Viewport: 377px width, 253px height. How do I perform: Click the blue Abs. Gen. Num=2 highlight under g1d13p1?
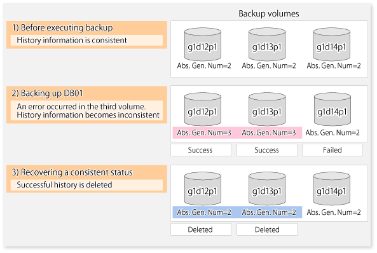tap(270, 212)
